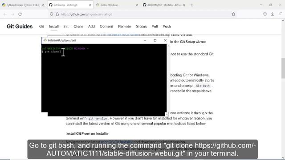Close the AUTOMATIC1111 tab
The width and height of the screenshot is (285, 160).
tap(184, 5)
